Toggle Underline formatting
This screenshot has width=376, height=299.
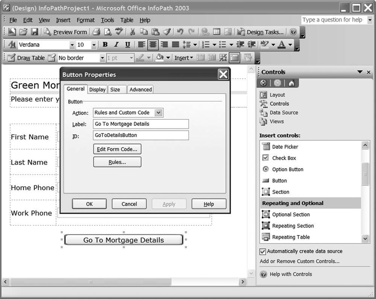(128, 45)
